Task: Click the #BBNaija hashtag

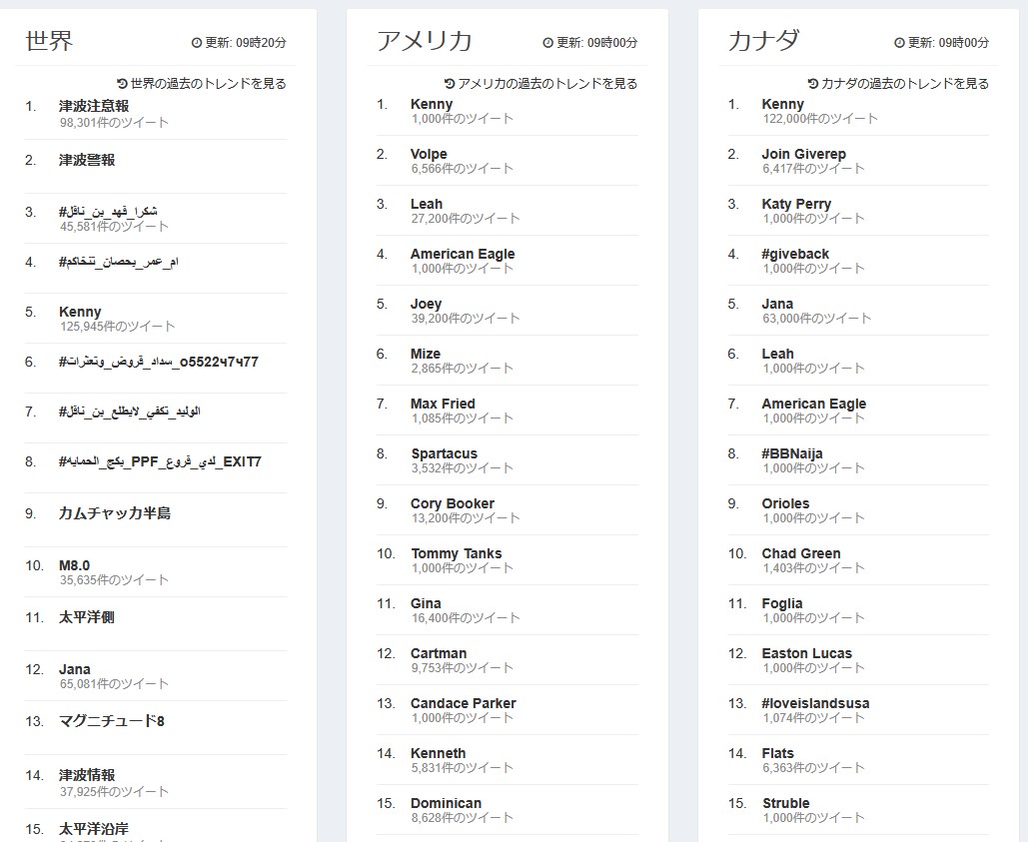Action: (x=792, y=453)
